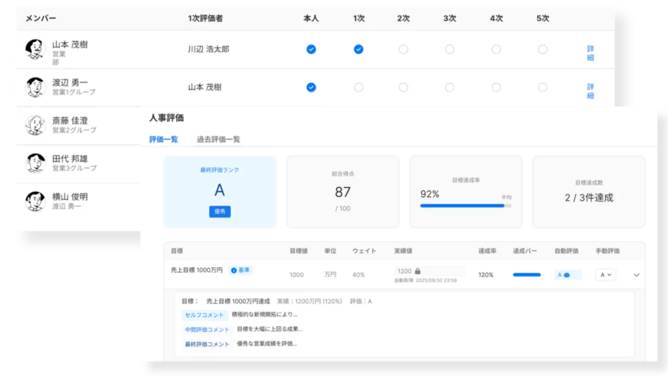Click the 92% 目標達成率 progress bar
Screen dimensions: 668x376
[x=466, y=206]
